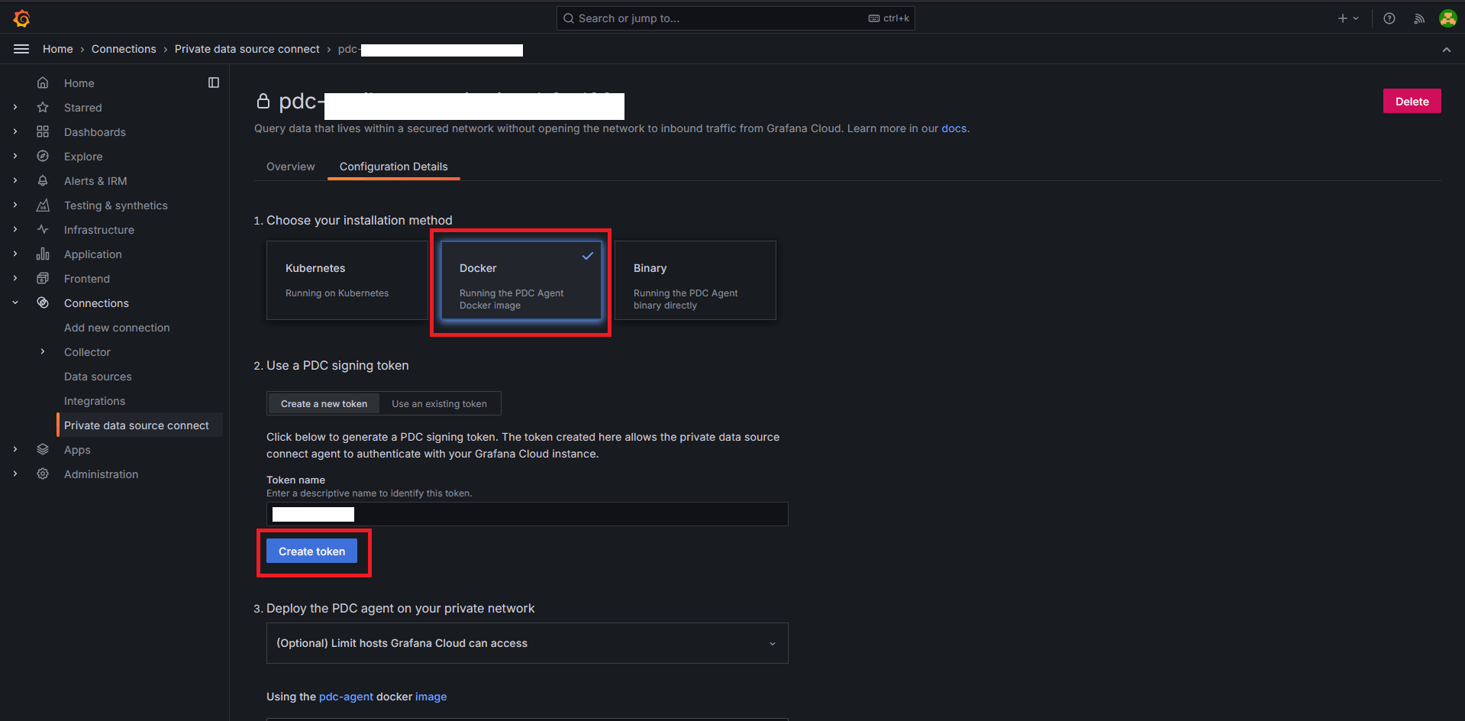Expand the Apps section chevron
The width and height of the screenshot is (1465, 721).
pos(15,449)
